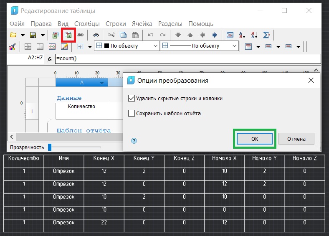This screenshot has width=329, height=236.
Task: Open the "Ячейка" menu
Action: 142,24
